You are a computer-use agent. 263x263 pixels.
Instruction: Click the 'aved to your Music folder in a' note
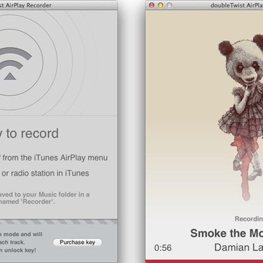pos(45,195)
